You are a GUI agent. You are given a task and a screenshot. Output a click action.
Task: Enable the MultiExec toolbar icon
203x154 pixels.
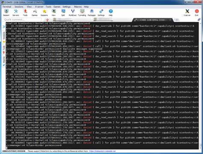pos(73,12)
